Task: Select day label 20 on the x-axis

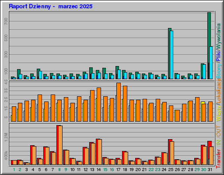Action: (x=138, y=170)
